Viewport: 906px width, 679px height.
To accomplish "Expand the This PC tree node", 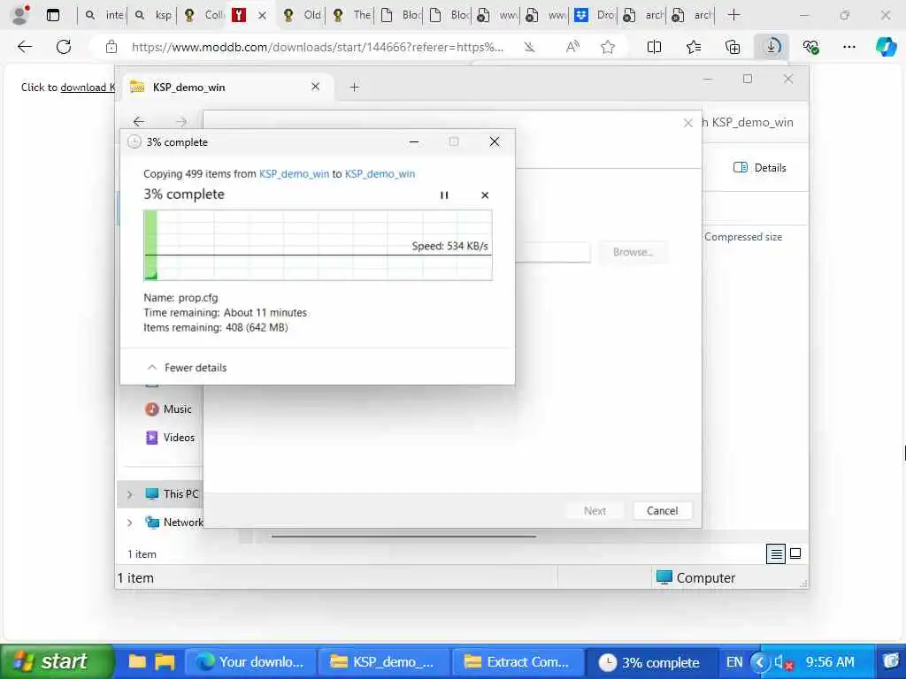I will 129,494.
